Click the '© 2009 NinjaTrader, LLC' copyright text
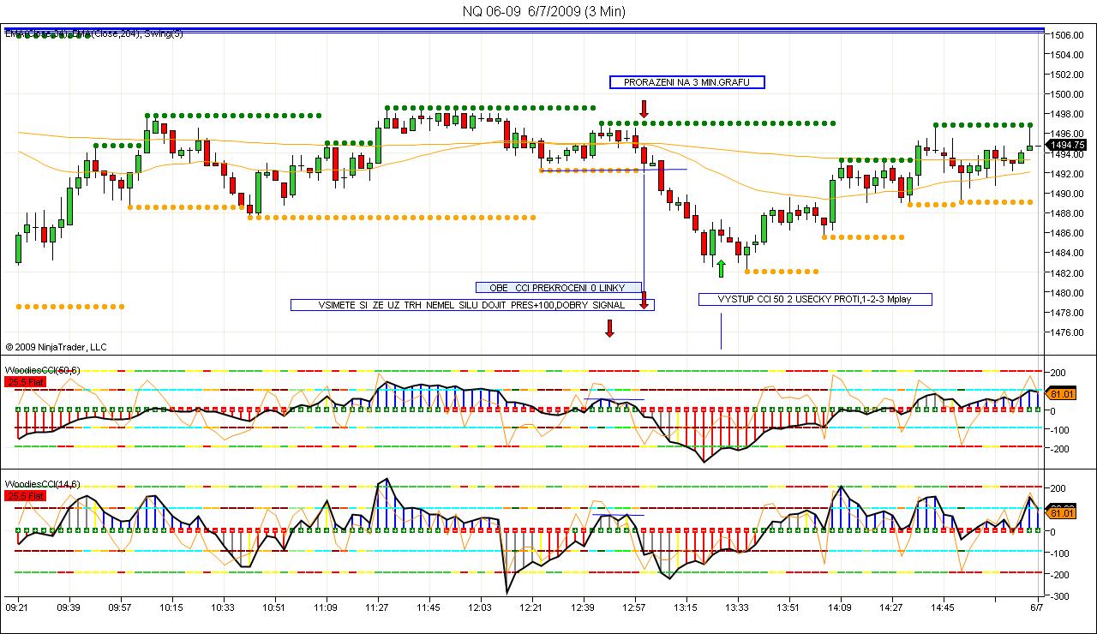 click(x=57, y=347)
